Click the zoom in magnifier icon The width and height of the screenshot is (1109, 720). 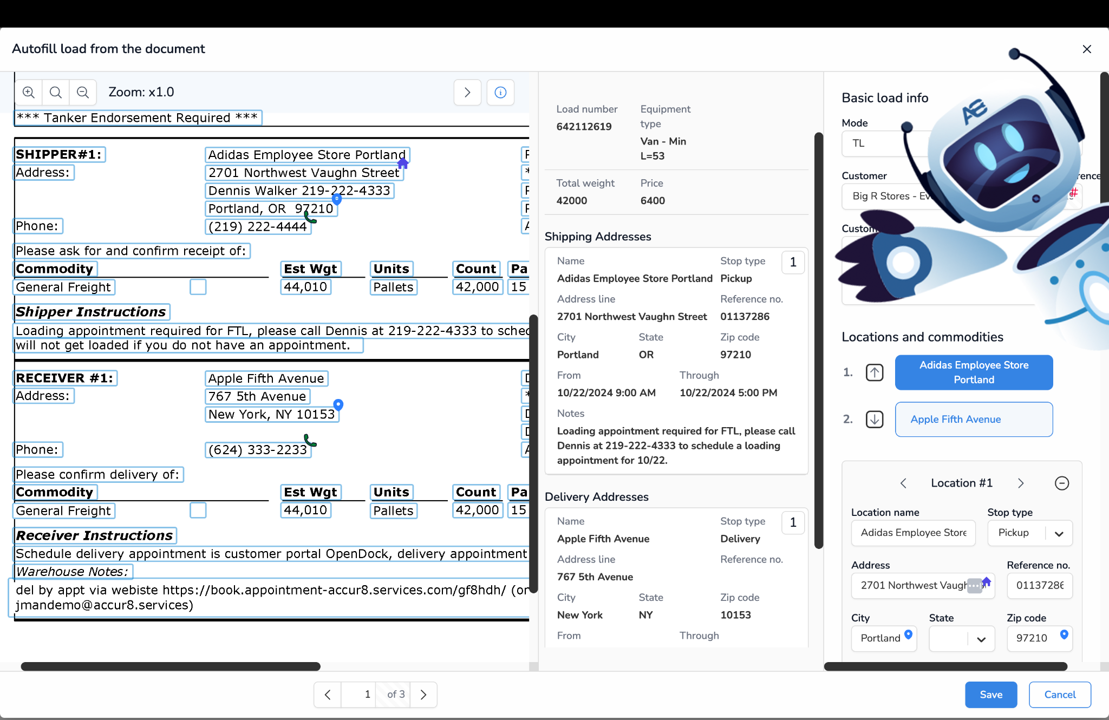click(29, 92)
